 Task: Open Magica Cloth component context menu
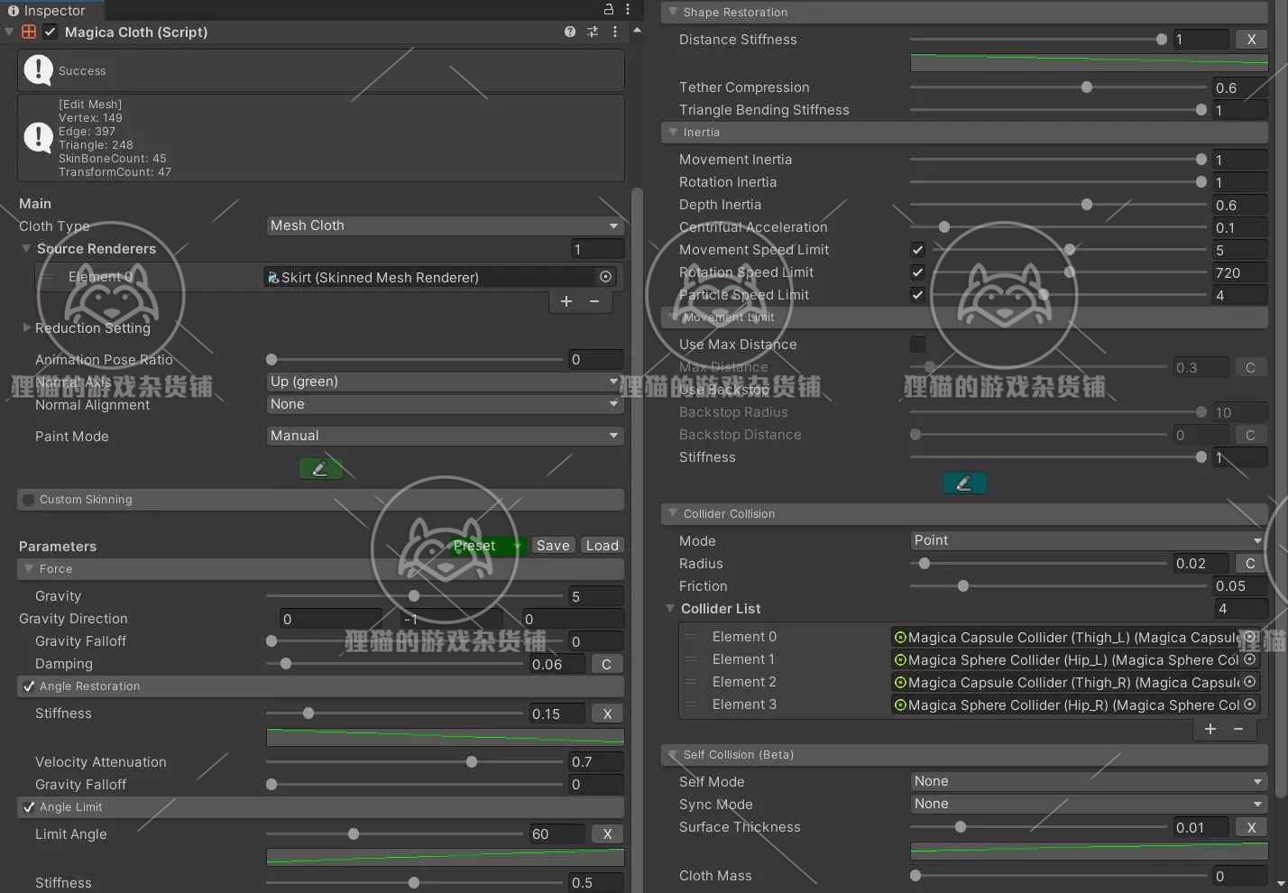(x=615, y=32)
